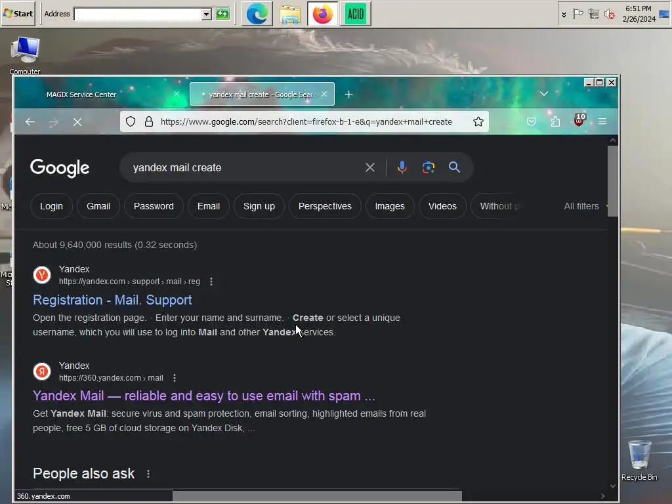The image size is (672, 504).
Task: Click the Google search box text
Action: (x=177, y=167)
